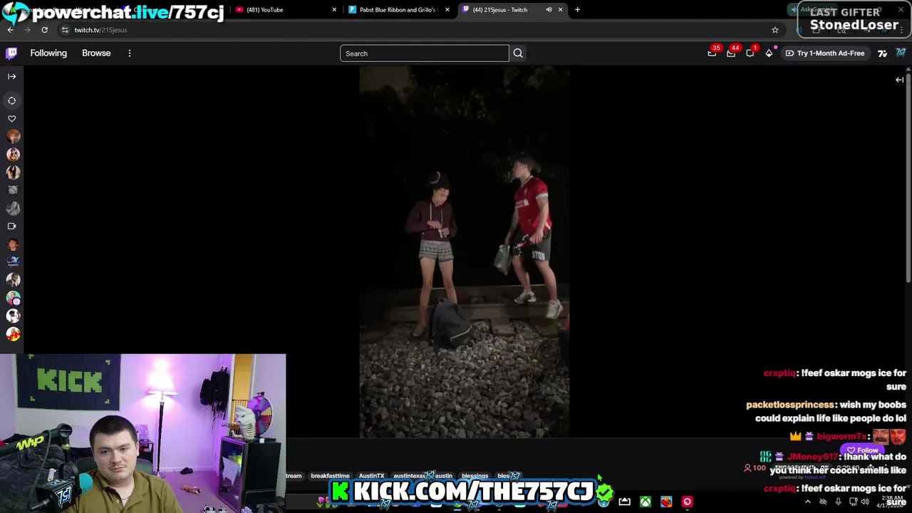Switch to the Pabst Blue Ribbon and Grillo's tab

(399, 10)
